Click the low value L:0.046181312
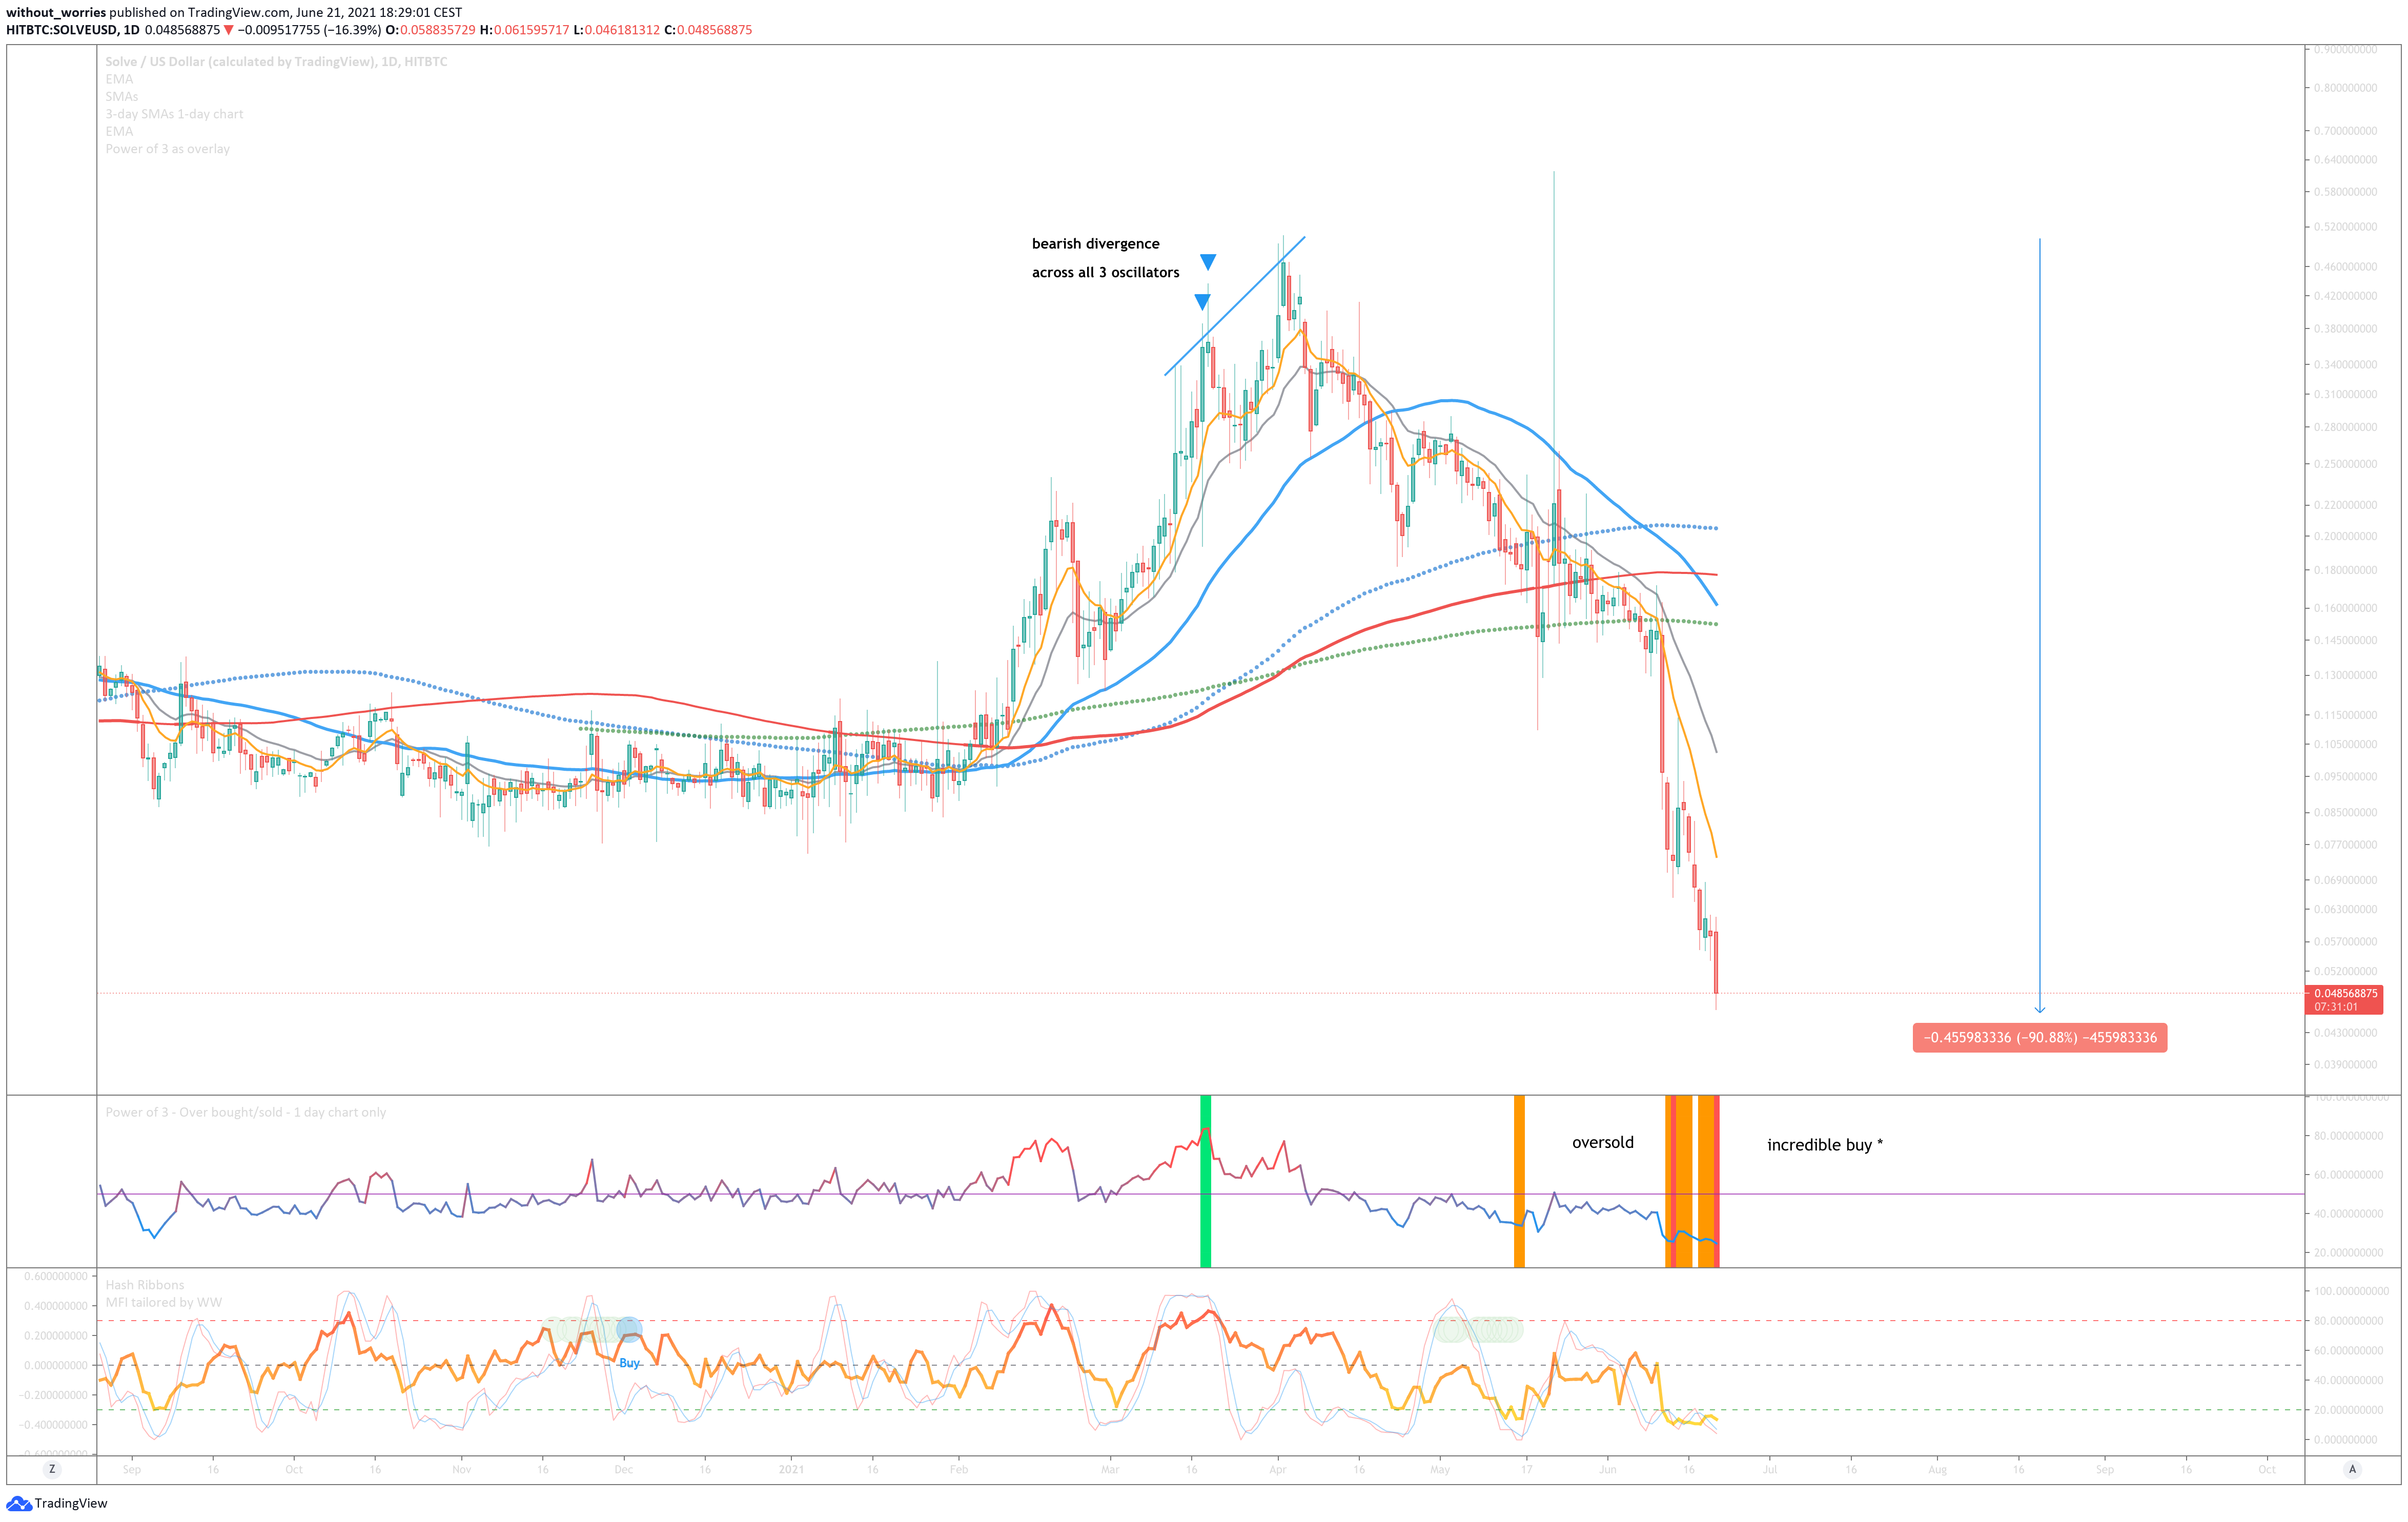Viewport: 2408px width, 1522px height. pos(616,30)
